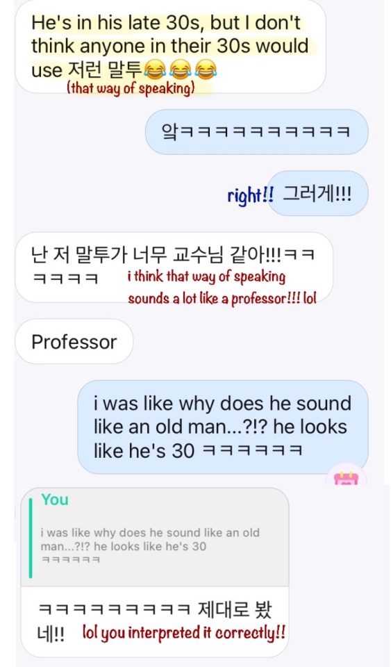This screenshot has height=667, width=391.
Task: Click the 'lol you interpreted it correctly!!' annotation
Action: 183,632
